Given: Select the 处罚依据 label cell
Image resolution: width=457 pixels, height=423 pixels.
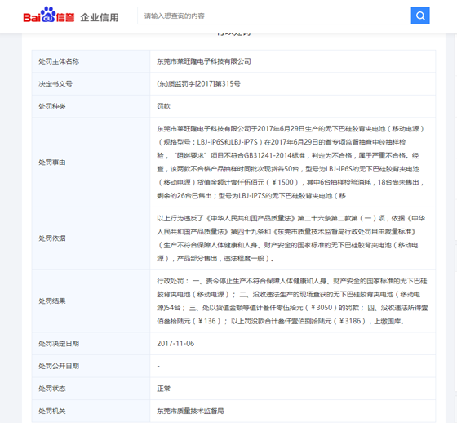Looking at the screenshot, I should pos(91,238).
